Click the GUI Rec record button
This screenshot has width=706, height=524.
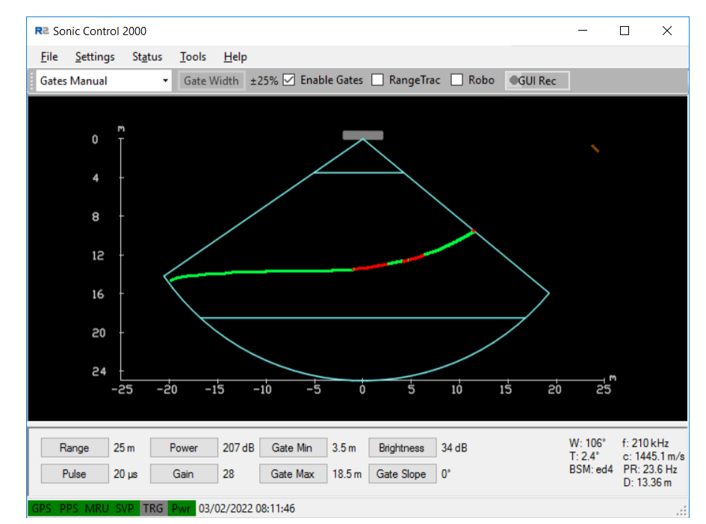tap(537, 81)
